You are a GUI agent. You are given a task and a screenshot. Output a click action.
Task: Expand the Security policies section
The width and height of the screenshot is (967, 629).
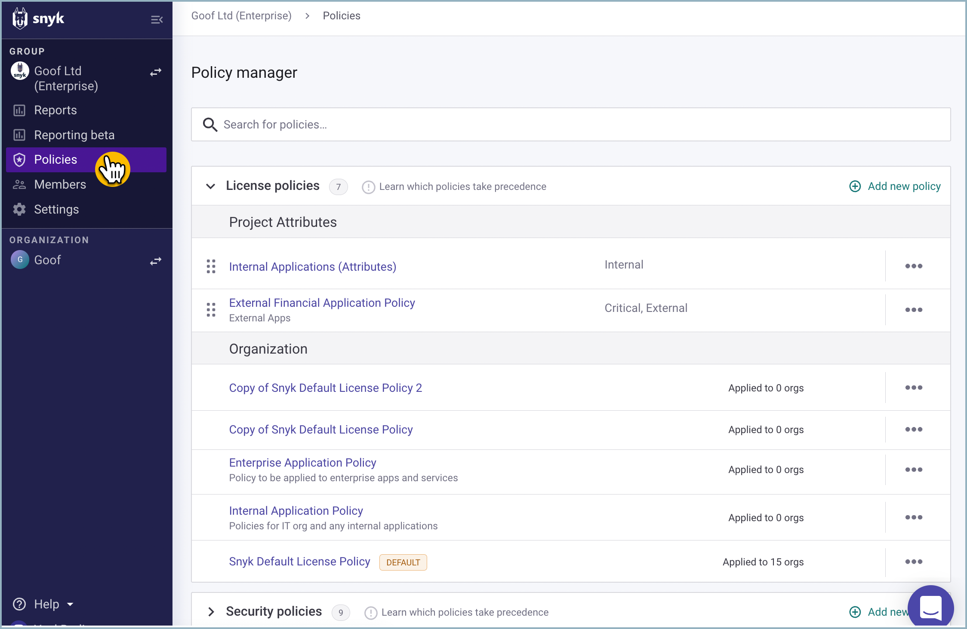[211, 612]
